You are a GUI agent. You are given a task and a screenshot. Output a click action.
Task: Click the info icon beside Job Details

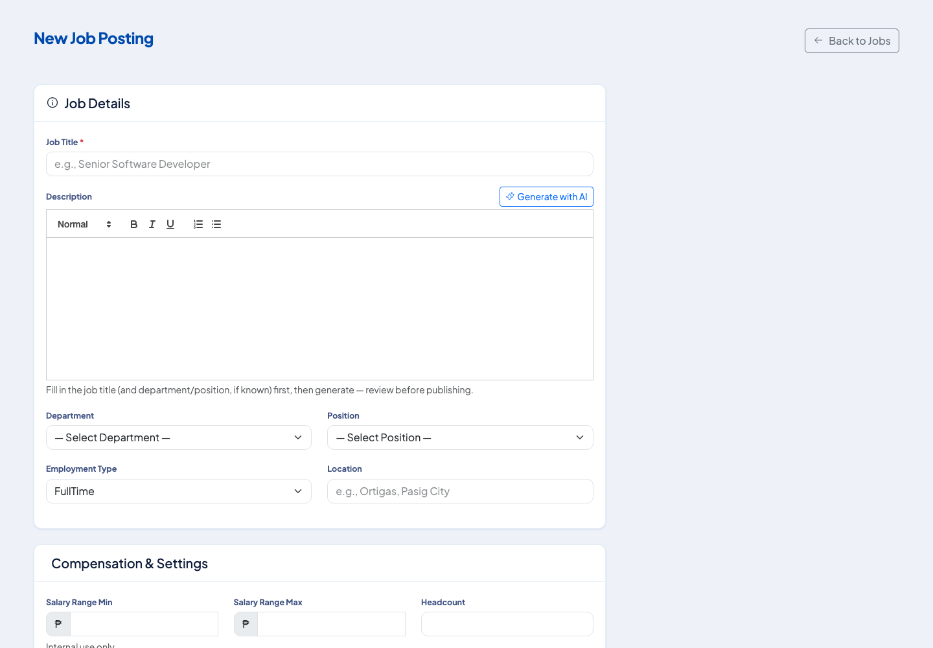pyautogui.click(x=52, y=103)
